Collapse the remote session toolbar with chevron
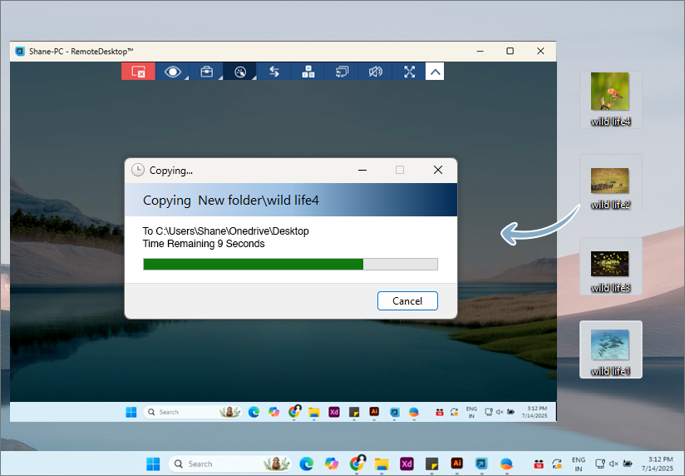The image size is (685, 476). pos(435,72)
